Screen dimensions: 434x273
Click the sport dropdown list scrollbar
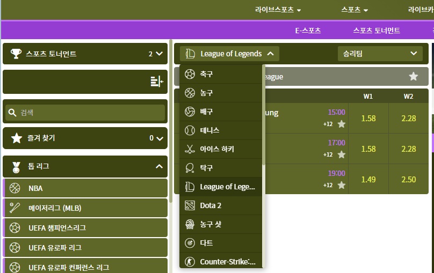click(x=264, y=115)
